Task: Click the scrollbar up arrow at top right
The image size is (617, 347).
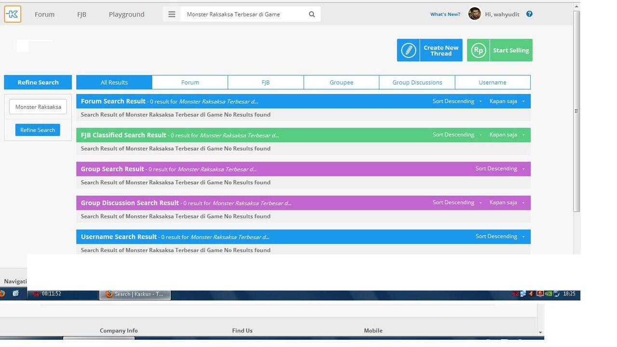Action: point(576,6)
